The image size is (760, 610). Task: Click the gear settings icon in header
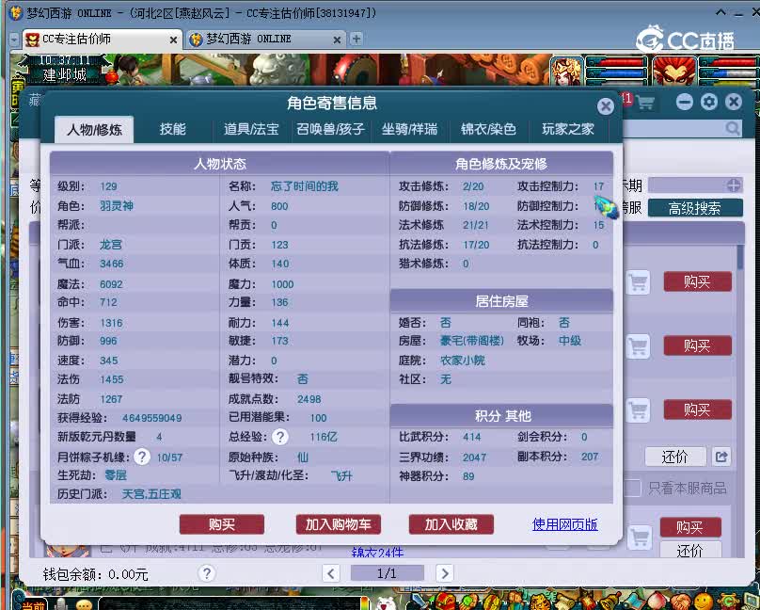[x=709, y=102]
